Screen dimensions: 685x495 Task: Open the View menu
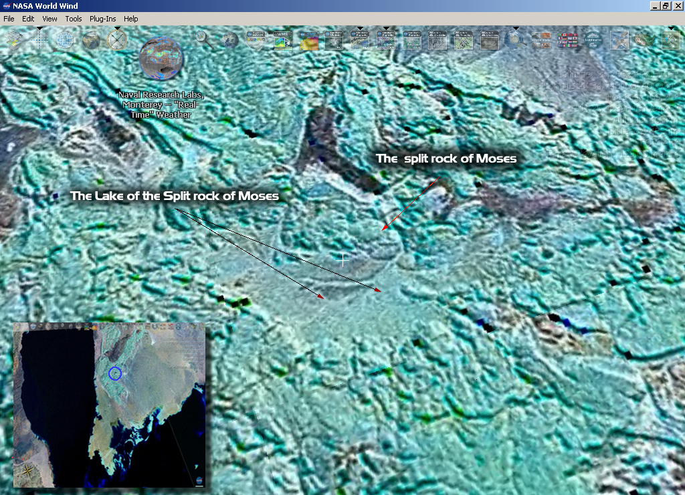point(50,19)
